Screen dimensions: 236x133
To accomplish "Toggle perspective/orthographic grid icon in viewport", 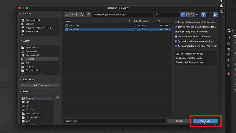I will coord(221,12).
